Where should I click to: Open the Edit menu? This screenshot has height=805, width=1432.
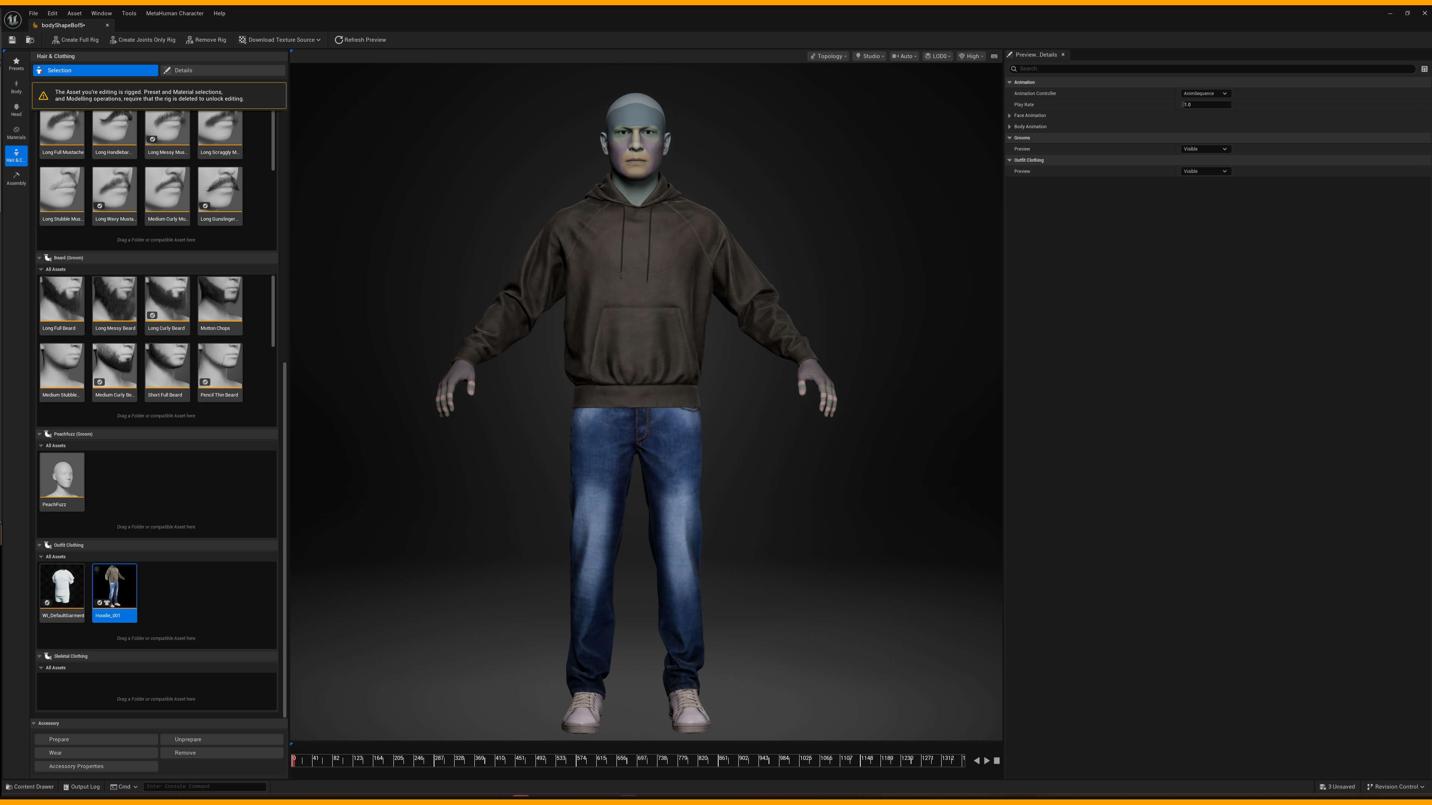[x=52, y=13]
